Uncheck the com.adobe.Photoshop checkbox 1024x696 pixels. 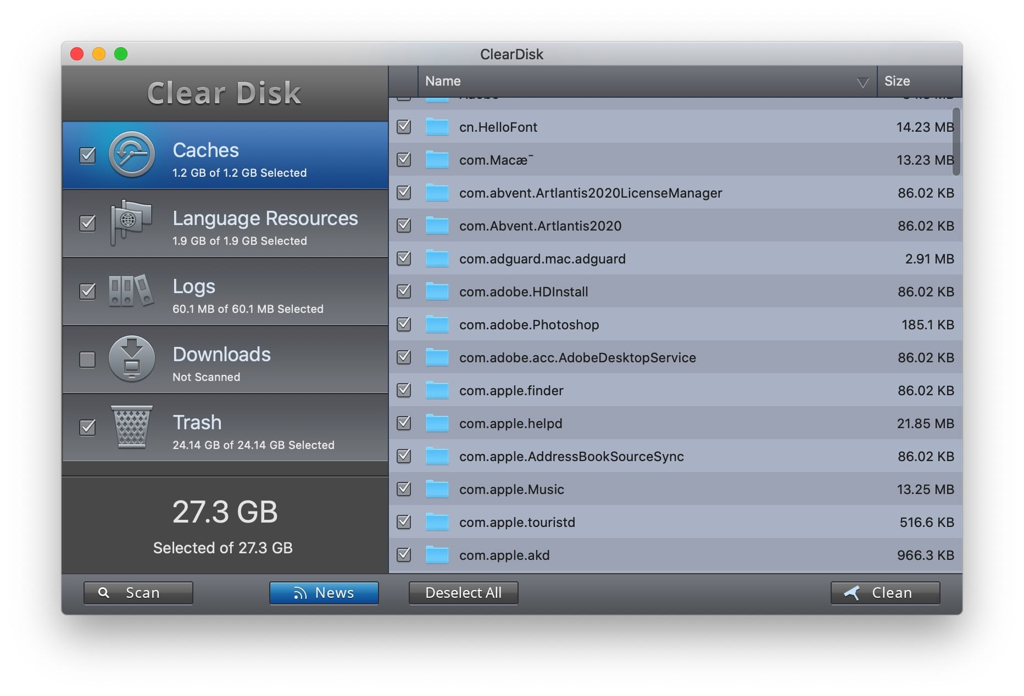pyautogui.click(x=404, y=324)
